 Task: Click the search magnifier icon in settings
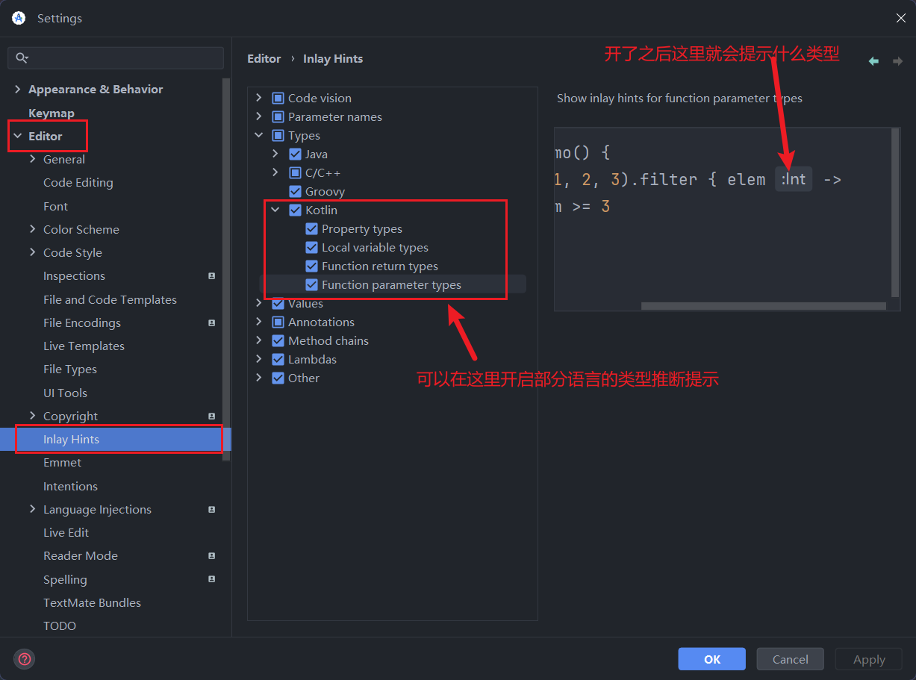(22, 58)
